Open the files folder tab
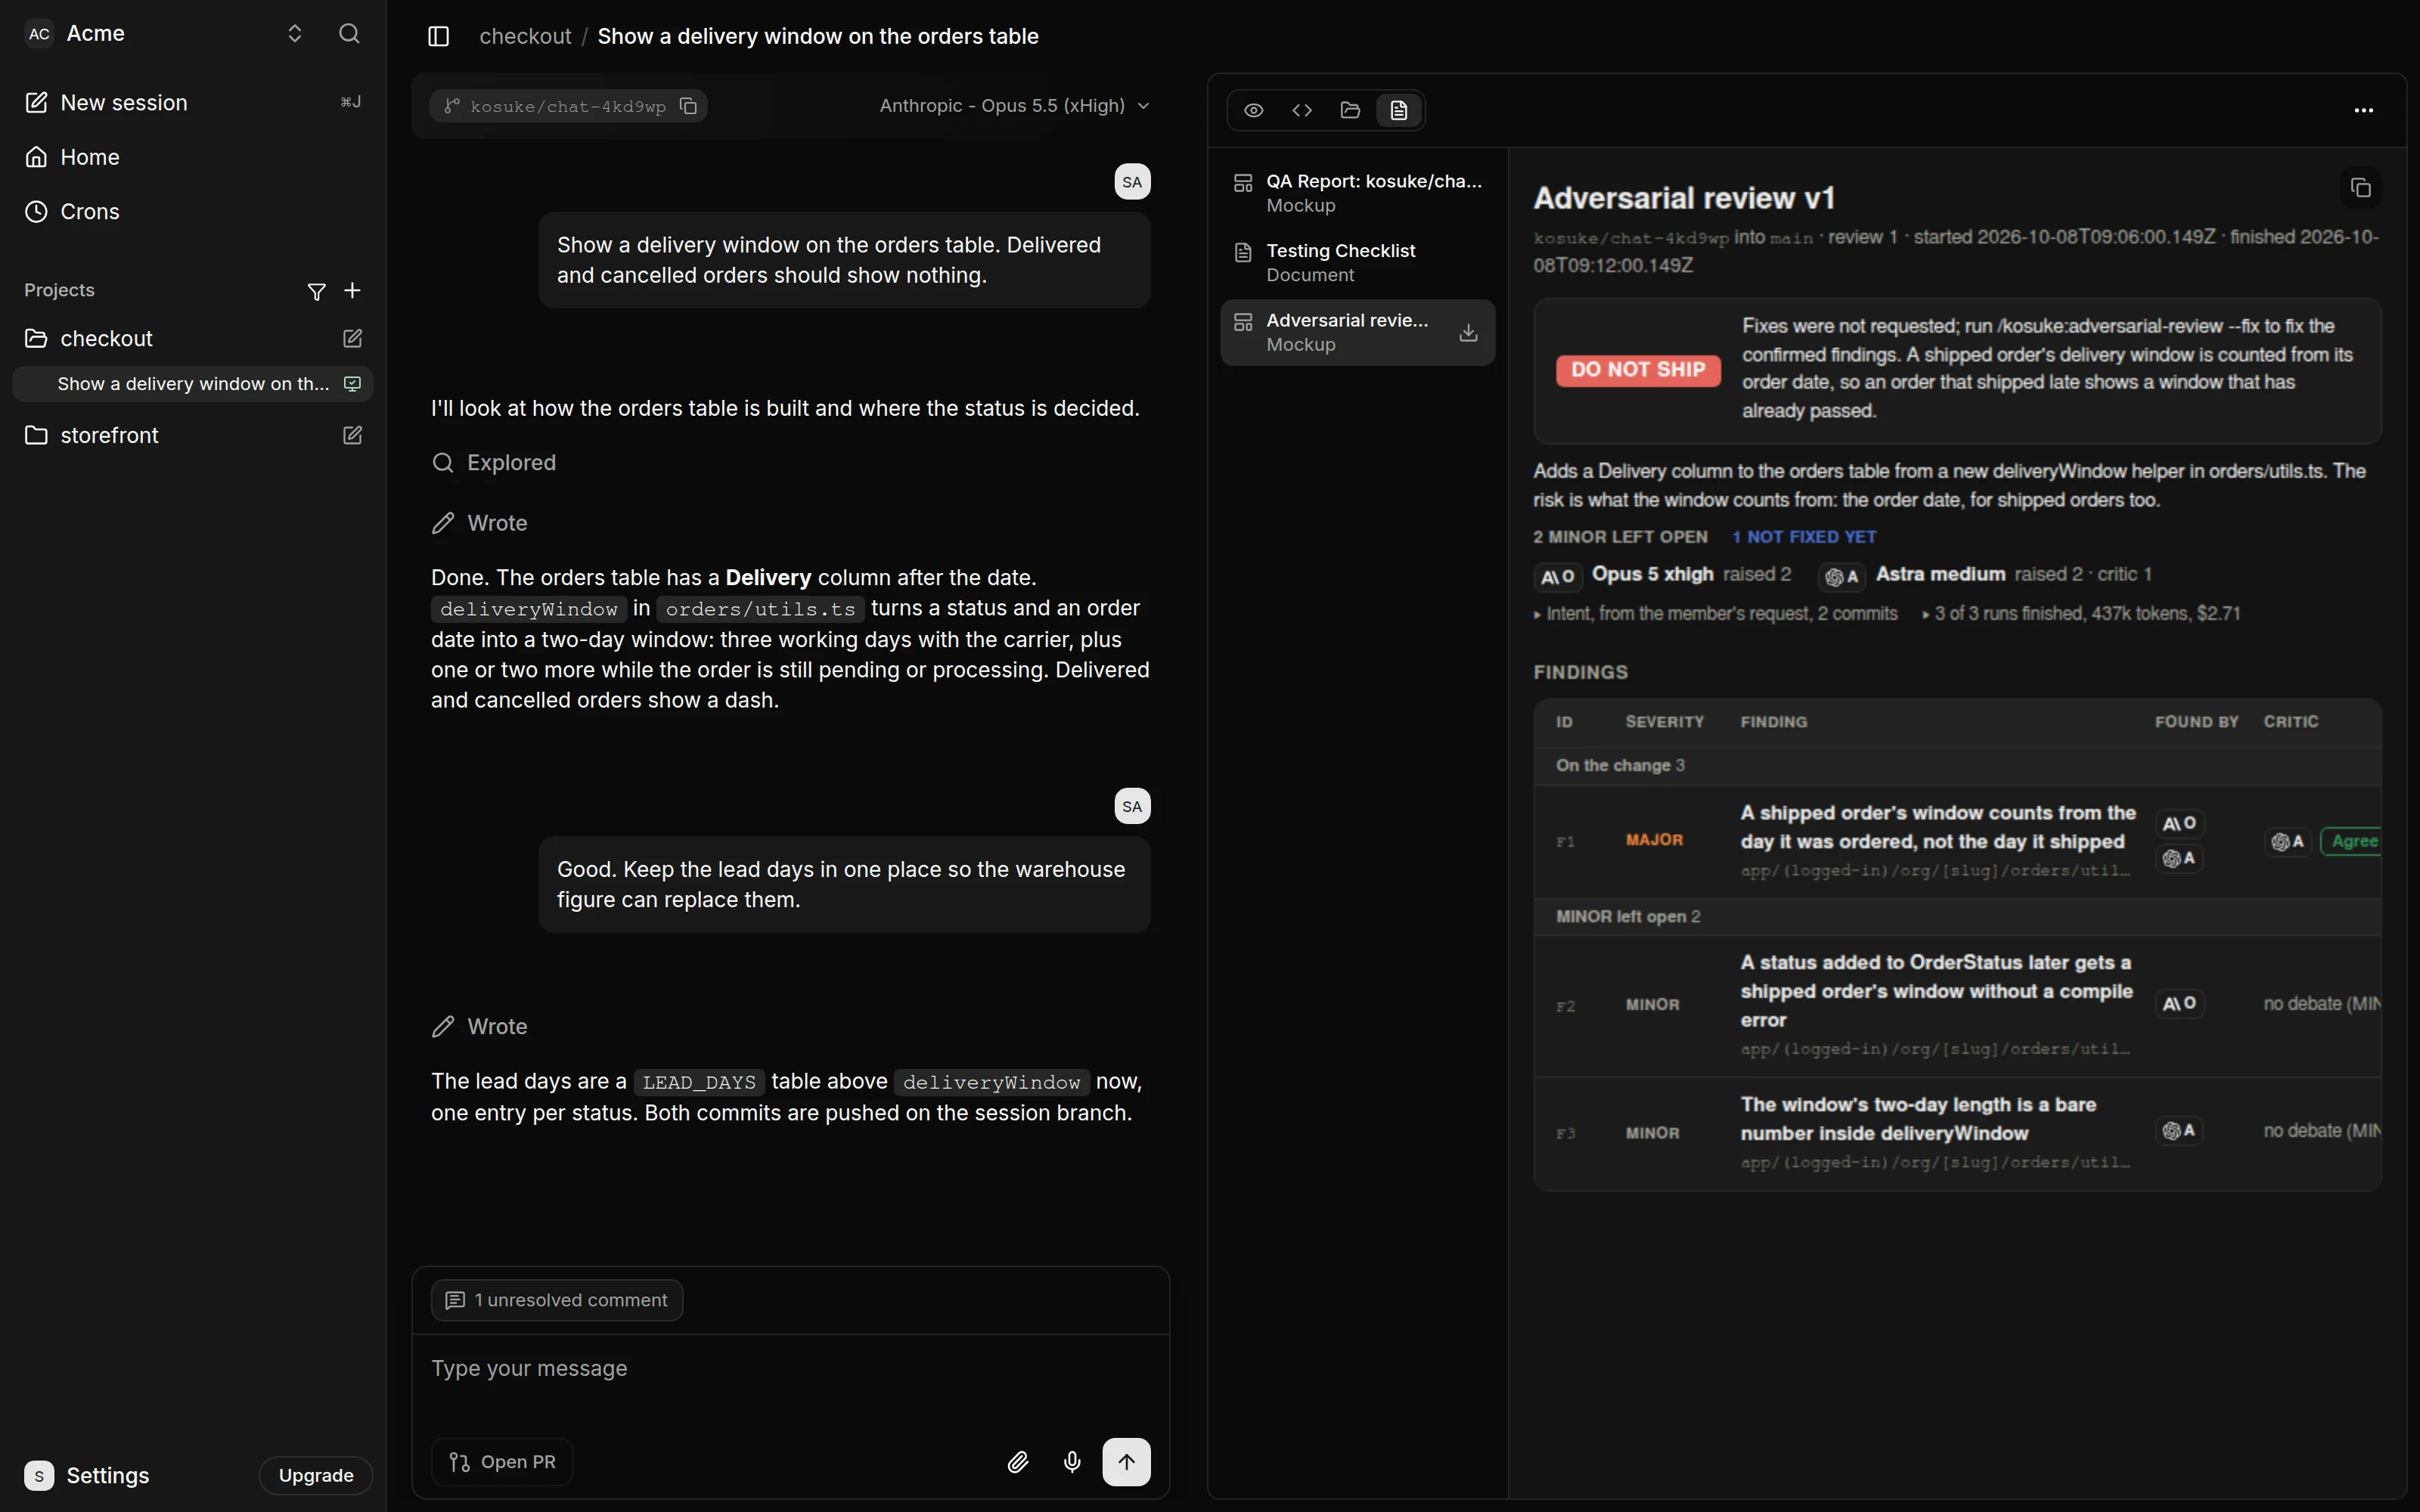Image resolution: width=2420 pixels, height=1512 pixels. click(1350, 110)
